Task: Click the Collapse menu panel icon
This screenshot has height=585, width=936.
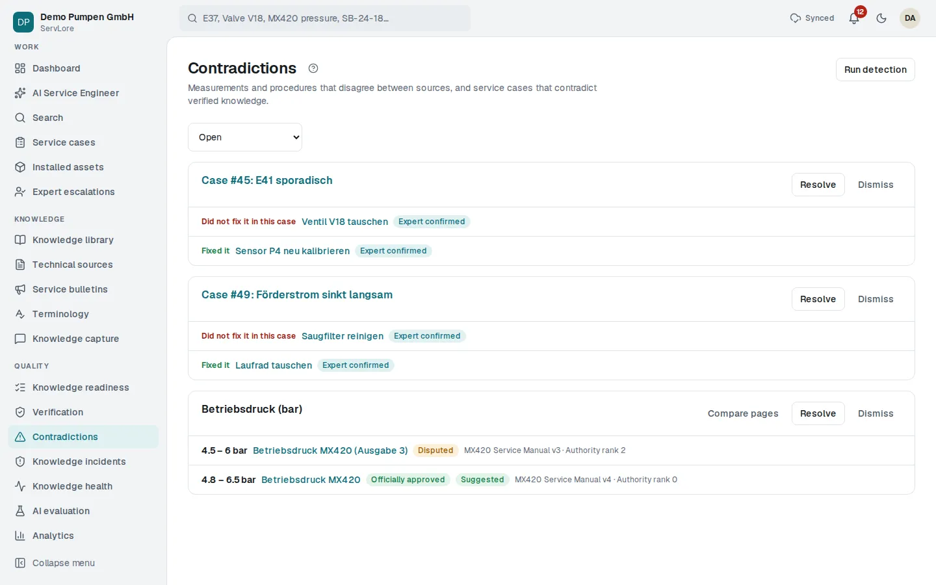Action: coord(20,563)
